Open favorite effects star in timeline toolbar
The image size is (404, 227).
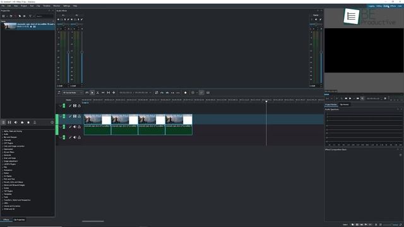point(185,93)
